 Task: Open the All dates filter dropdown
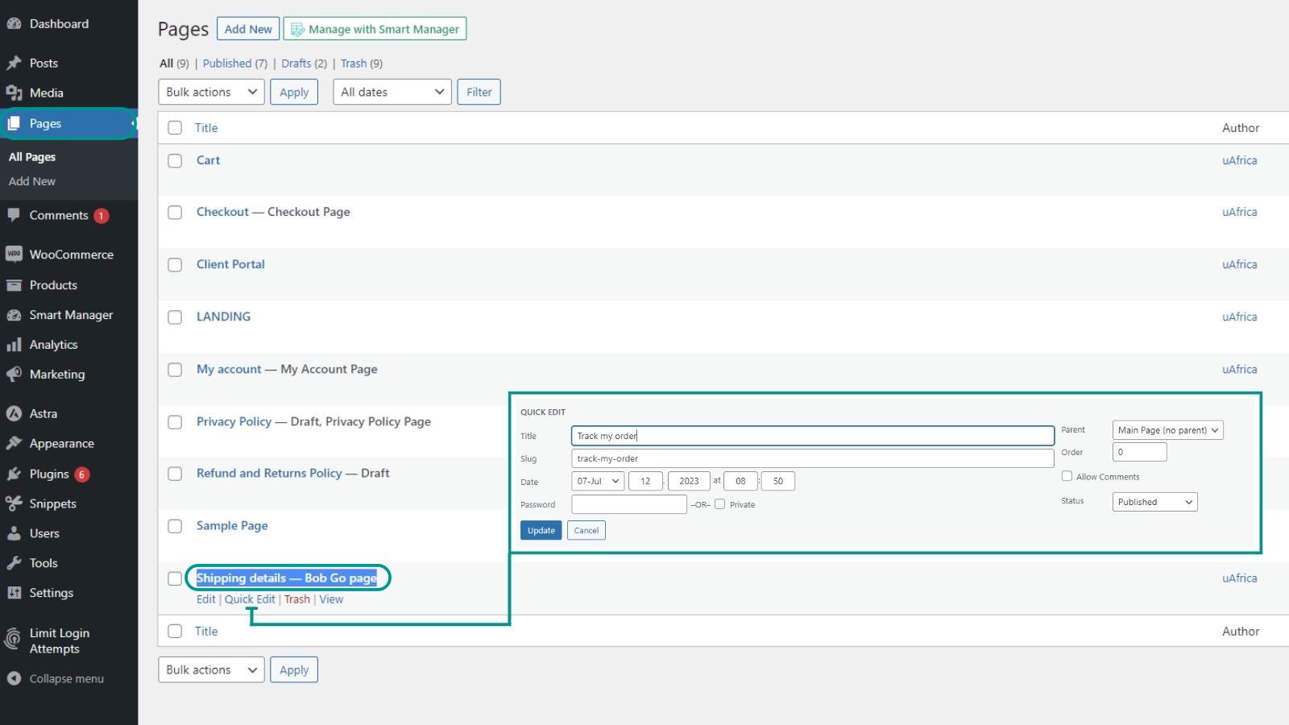pos(392,92)
